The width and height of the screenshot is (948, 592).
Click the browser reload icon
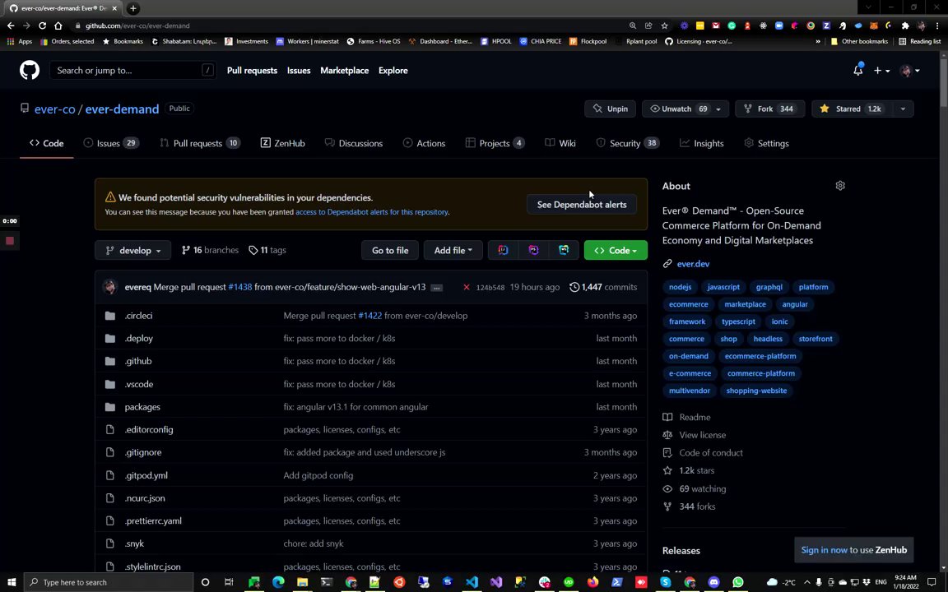[42, 25]
